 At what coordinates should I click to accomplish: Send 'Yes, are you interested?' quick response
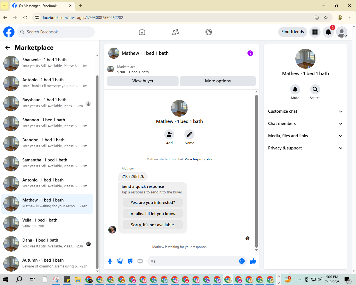pos(153,203)
